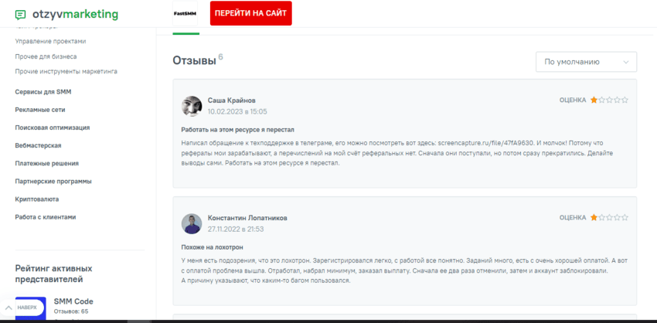Click the star rating in Константин Лопатников's review
This screenshot has width=657, height=323.
coord(609,217)
